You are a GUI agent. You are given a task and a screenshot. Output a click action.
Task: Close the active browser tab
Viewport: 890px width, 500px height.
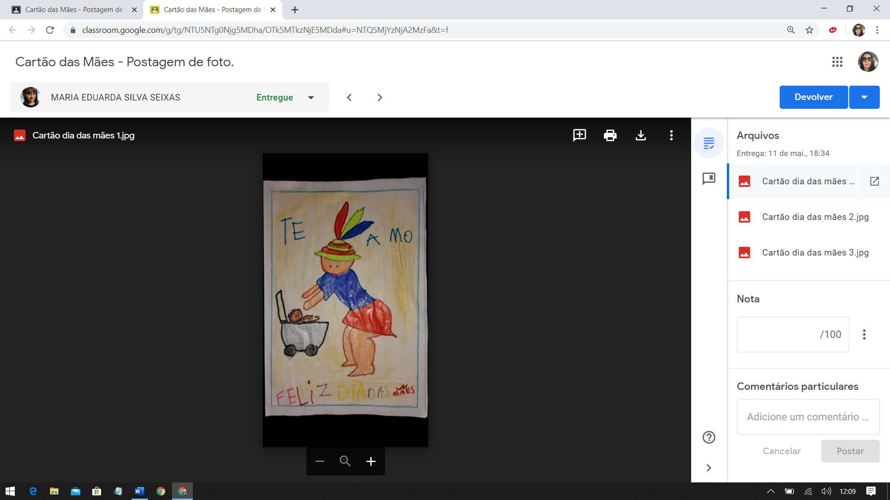pyautogui.click(x=273, y=10)
